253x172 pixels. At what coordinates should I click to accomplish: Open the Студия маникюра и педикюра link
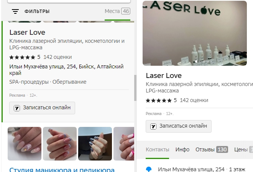62,170
